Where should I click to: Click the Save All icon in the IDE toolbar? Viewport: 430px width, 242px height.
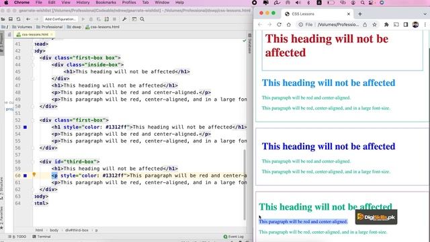pos(11,19)
